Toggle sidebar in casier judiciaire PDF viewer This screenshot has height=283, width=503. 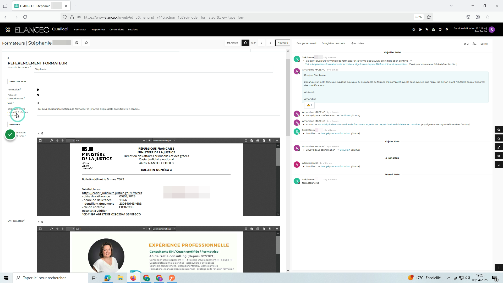coord(40,140)
